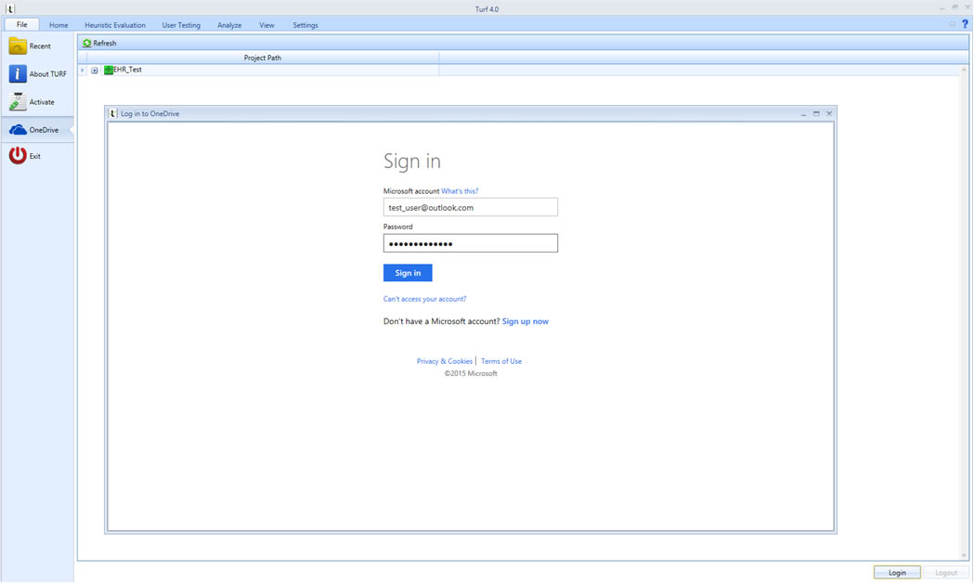Open the Heuristic Evaluation tab
The height and width of the screenshot is (583, 974).
[x=115, y=25]
